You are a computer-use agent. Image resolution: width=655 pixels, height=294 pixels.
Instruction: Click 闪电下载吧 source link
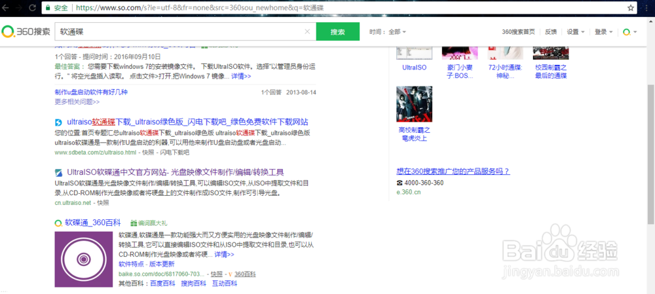[175, 153]
